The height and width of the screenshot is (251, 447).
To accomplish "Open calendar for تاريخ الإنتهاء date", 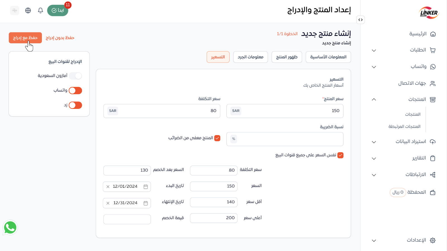I will [x=146, y=203].
